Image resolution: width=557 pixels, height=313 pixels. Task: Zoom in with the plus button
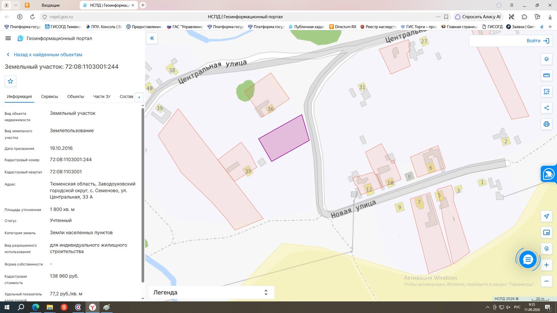546,265
